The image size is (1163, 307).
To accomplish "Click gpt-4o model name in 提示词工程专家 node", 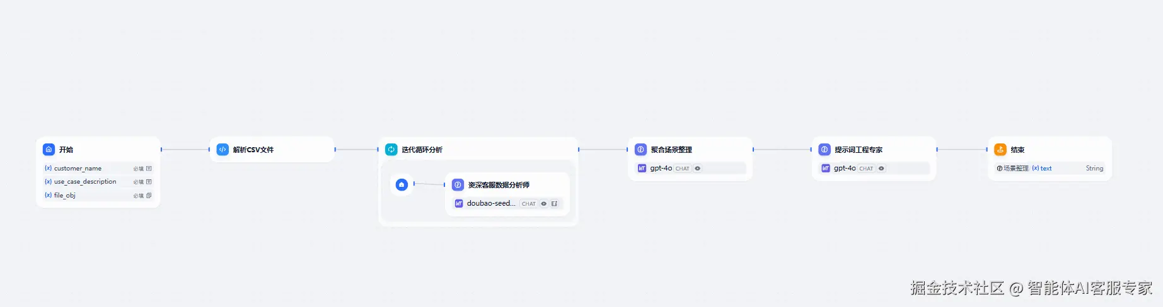I will click(x=845, y=169).
